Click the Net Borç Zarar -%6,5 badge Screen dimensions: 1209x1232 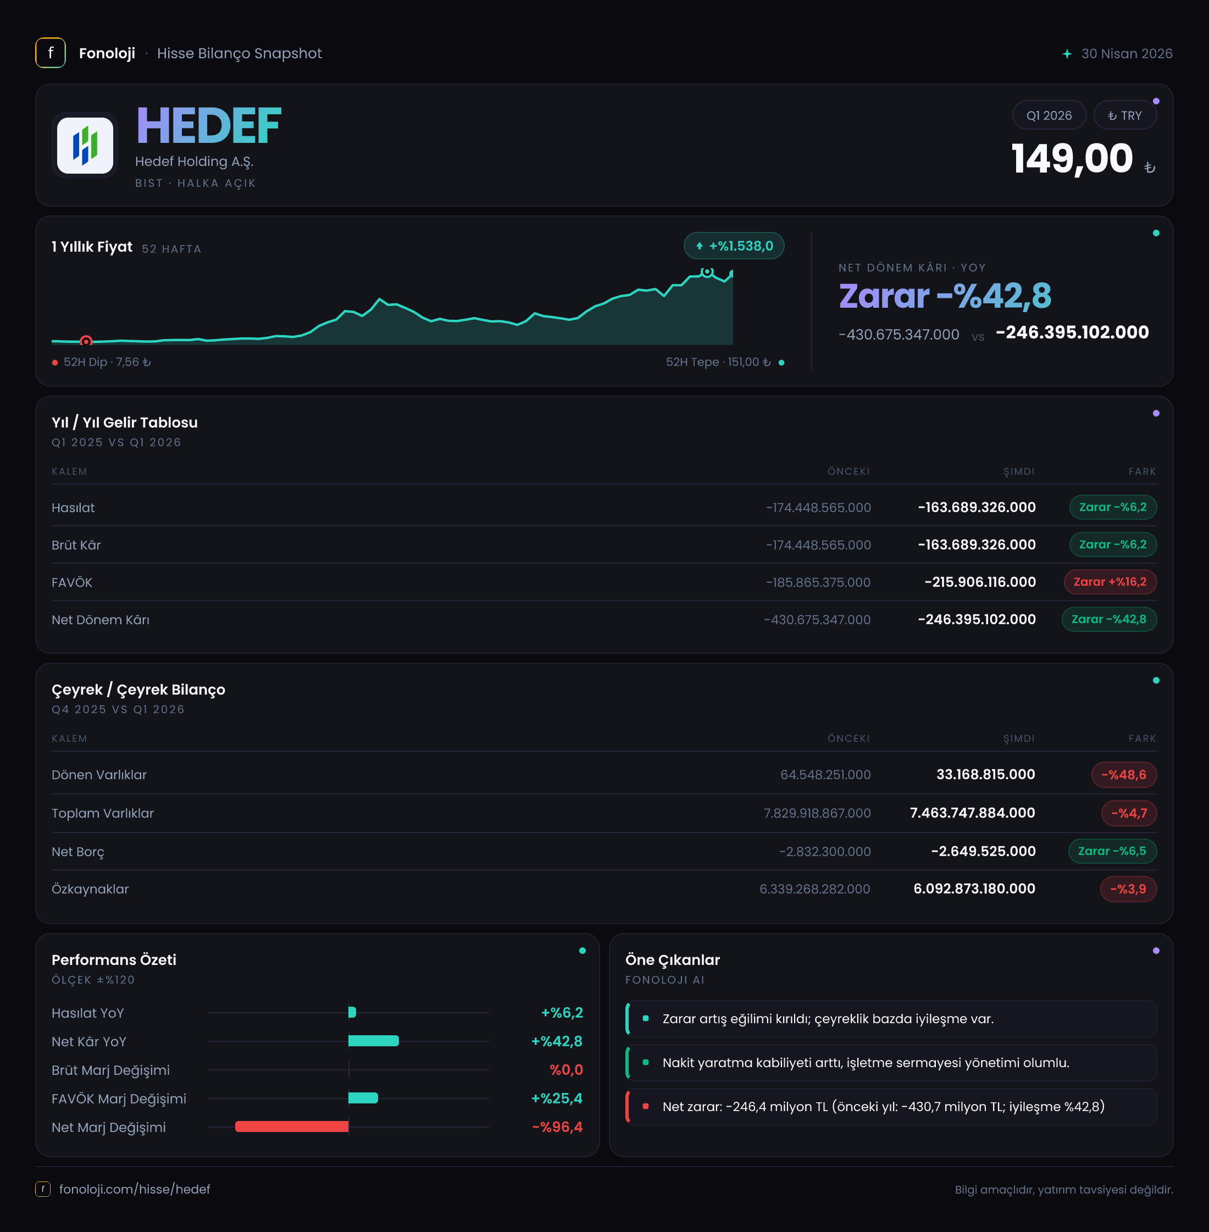click(1112, 852)
